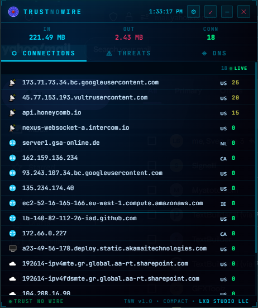Click cloud icon for 192614-ipv4mte sharepoint row
The width and height of the screenshot is (258, 308).
coord(12,264)
